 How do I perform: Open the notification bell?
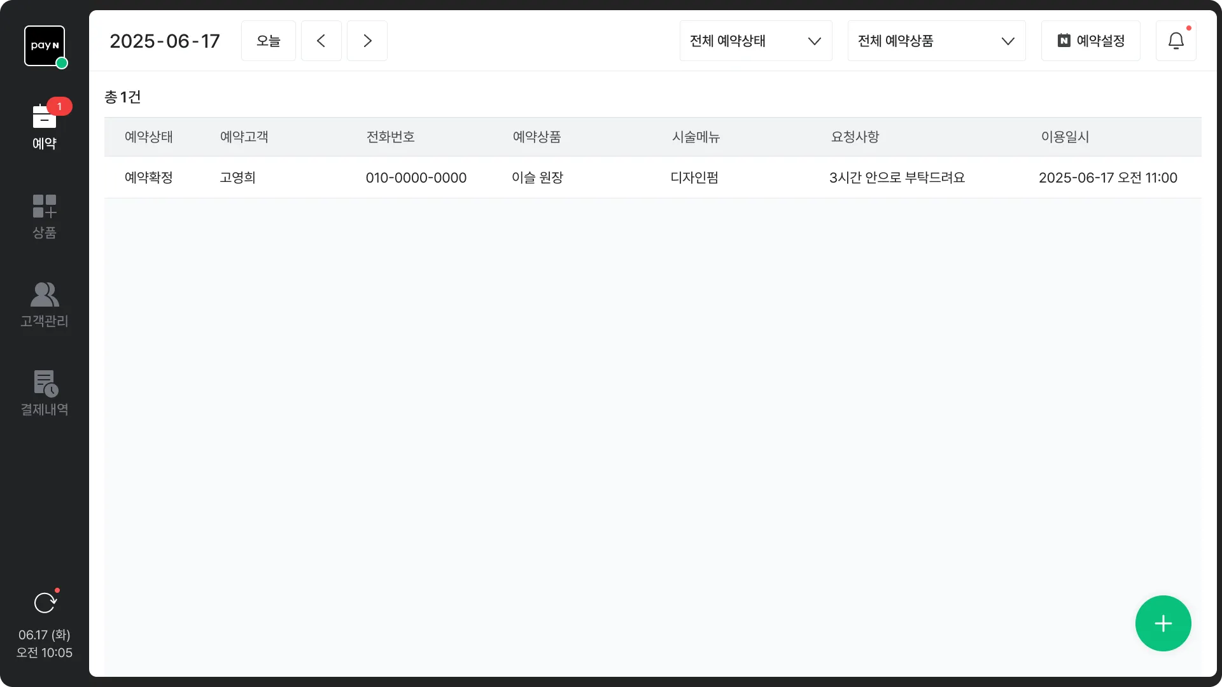click(x=1176, y=41)
